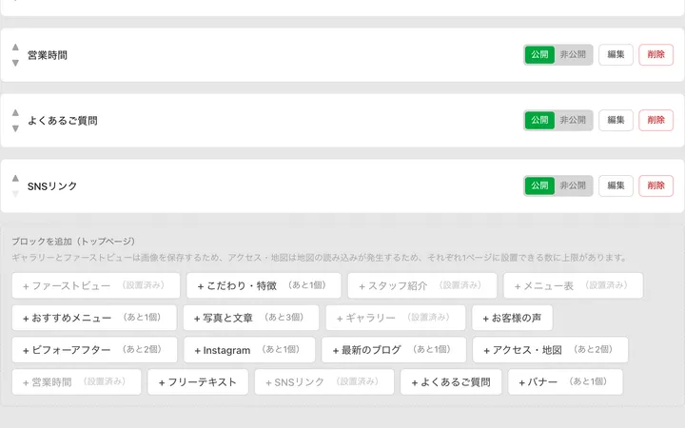Move よくあるご質問 block down
The width and height of the screenshot is (685, 428).
tap(15, 128)
